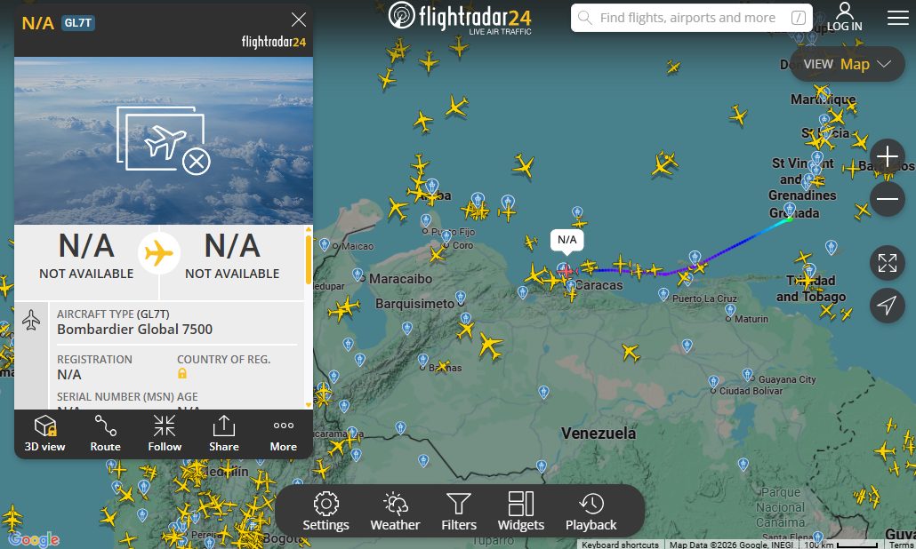This screenshot has height=549, width=916.
Task: Zoom in on the map
Action: [887, 156]
